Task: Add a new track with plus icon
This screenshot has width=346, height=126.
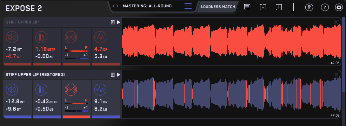Action: (x=279, y=7)
